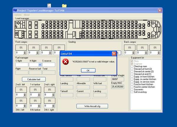Enable Food in front kitchen
Image resolution: width=177 pixels, height=127 pixels.
(x=132, y=84)
